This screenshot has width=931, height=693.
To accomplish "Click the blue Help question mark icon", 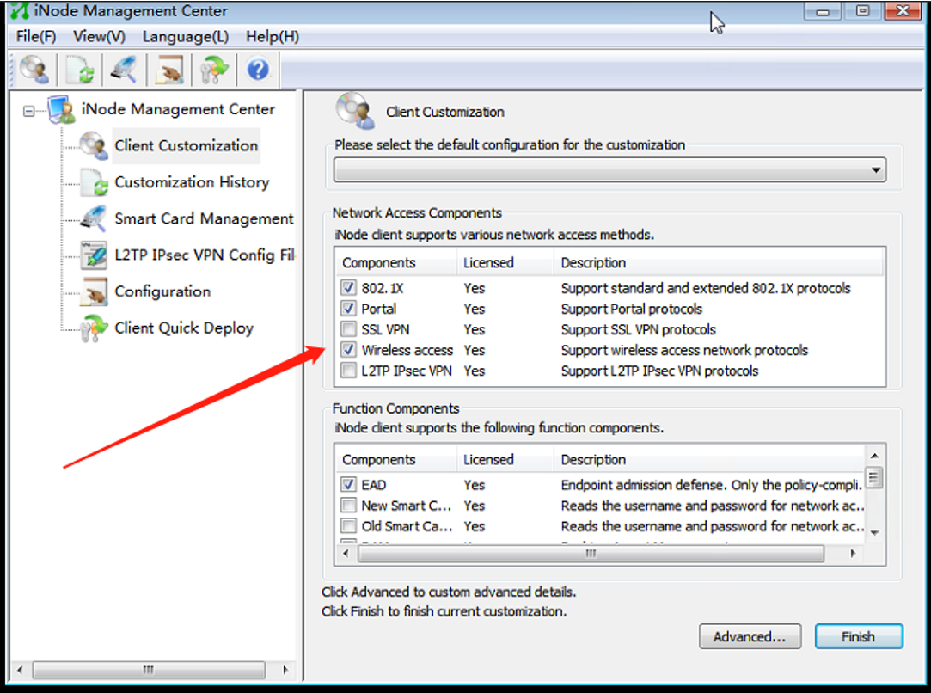I will point(258,70).
